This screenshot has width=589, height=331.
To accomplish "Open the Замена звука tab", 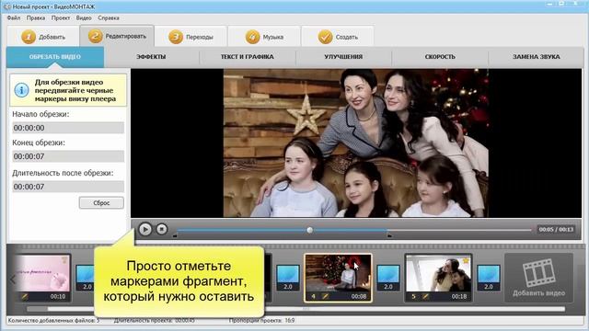I will click(536, 57).
